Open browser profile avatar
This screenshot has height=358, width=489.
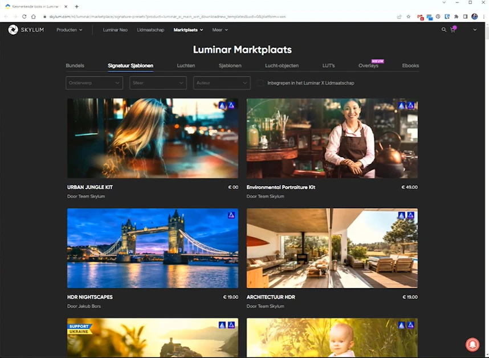pyautogui.click(x=475, y=17)
